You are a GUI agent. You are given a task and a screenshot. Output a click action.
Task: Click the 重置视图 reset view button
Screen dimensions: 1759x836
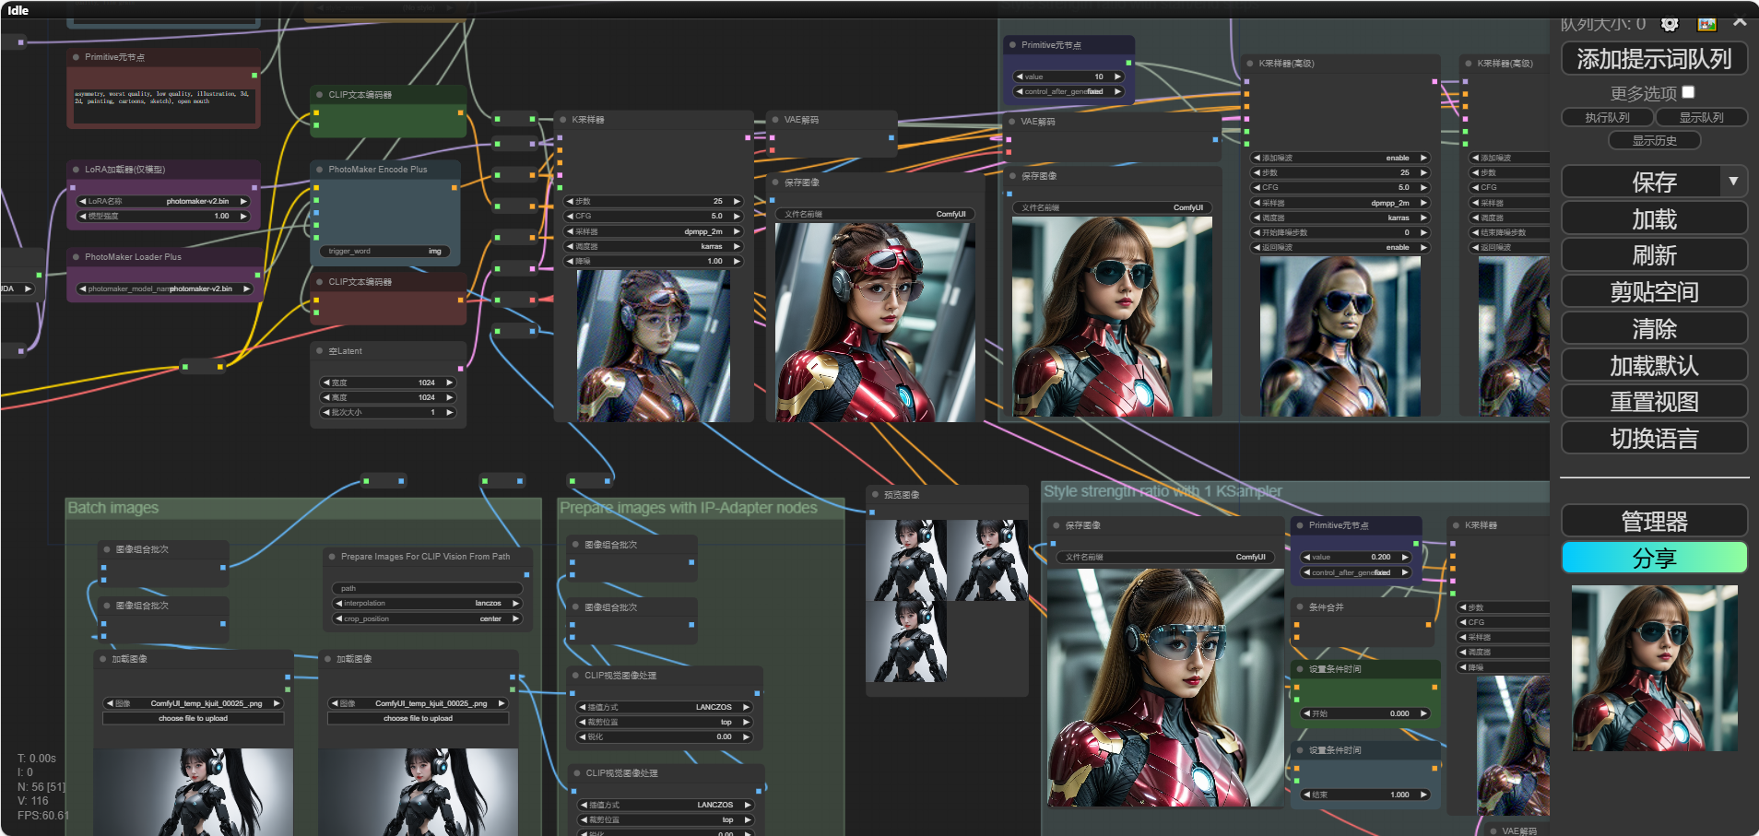click(x=1654, y=402)
